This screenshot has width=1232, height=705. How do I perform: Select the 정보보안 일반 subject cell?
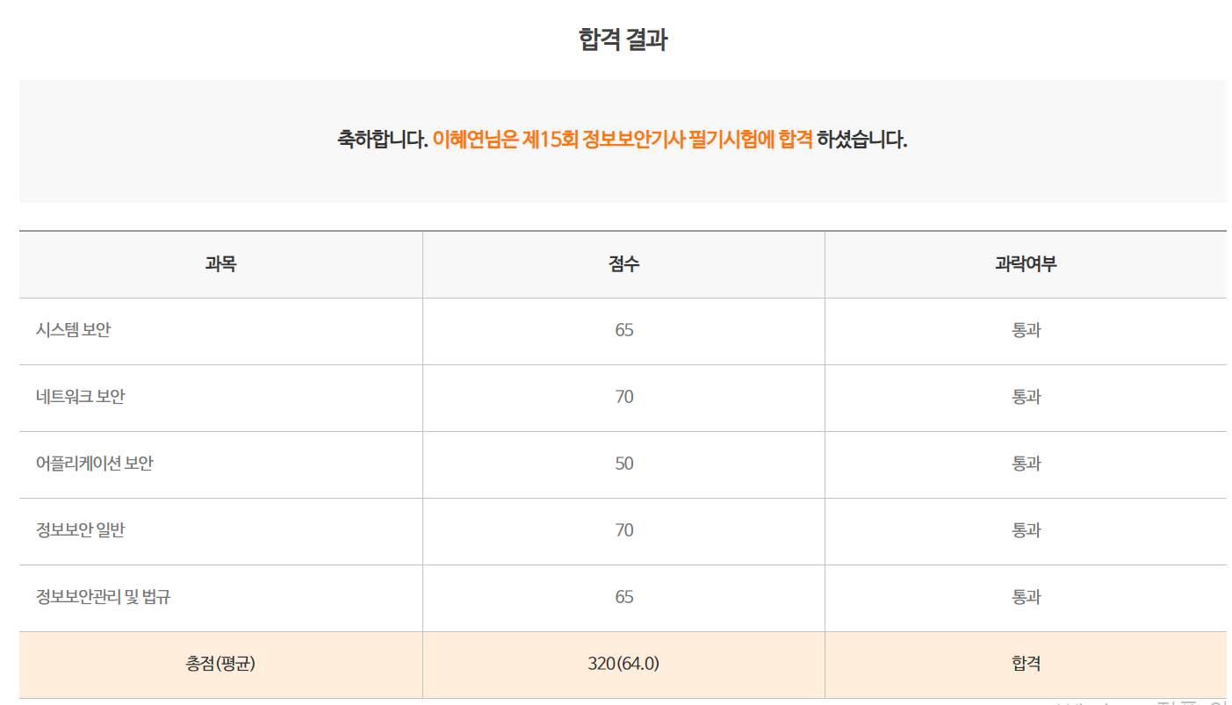click(220, 531)
